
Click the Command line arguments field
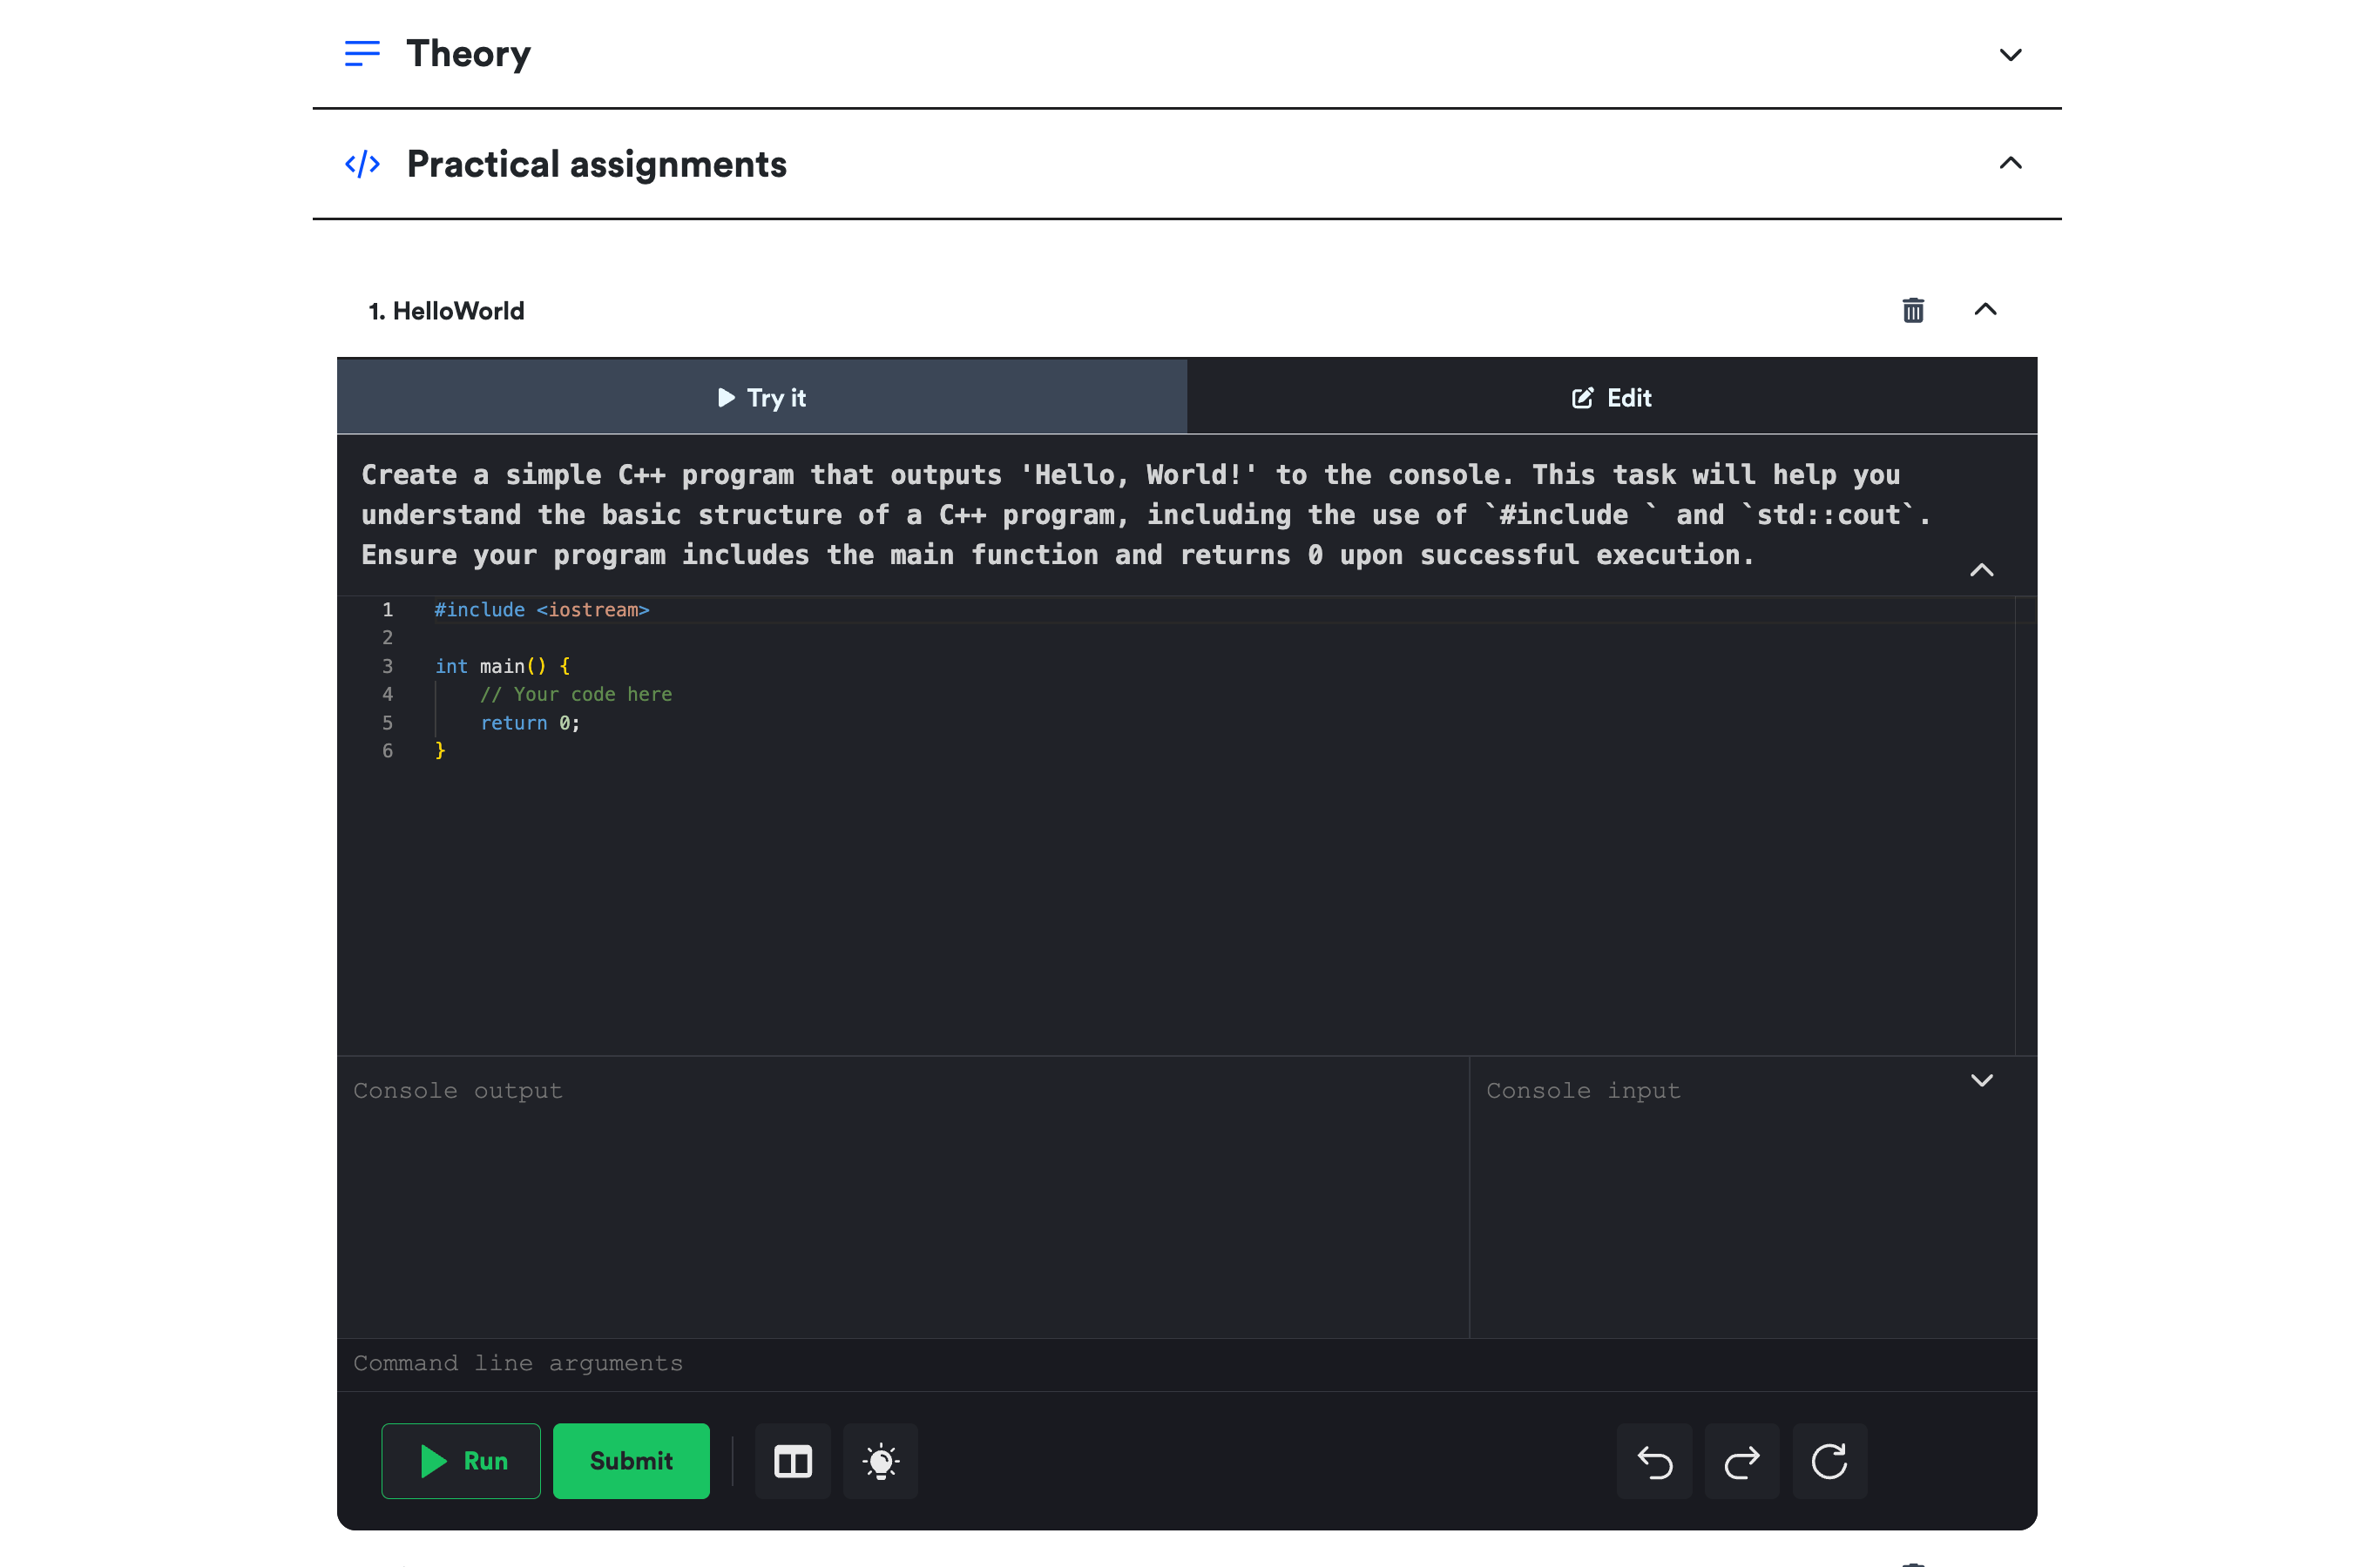click(x=1100, y=1364)
